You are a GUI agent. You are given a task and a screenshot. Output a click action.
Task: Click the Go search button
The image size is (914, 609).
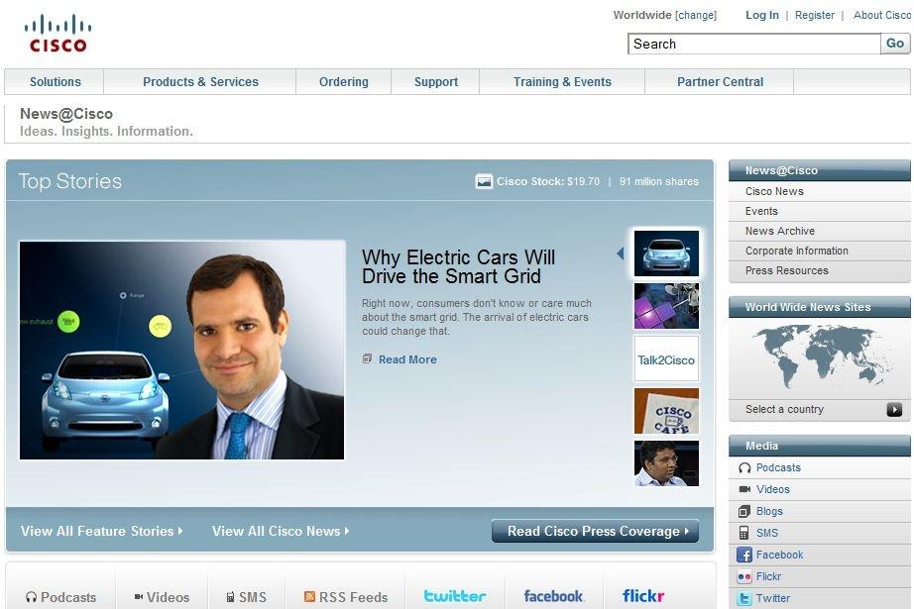[x=895, y=44]
